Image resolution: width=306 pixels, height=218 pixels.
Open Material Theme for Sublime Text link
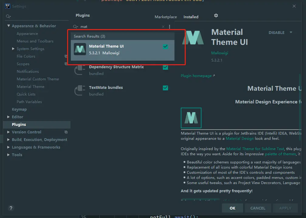point(255,149)
